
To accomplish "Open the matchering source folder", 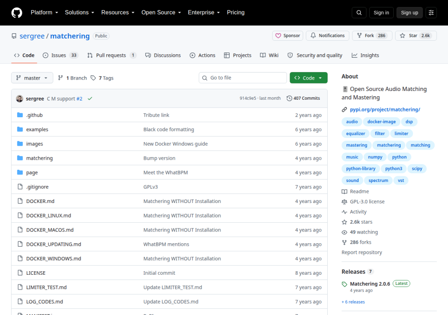I will [39, 158].
